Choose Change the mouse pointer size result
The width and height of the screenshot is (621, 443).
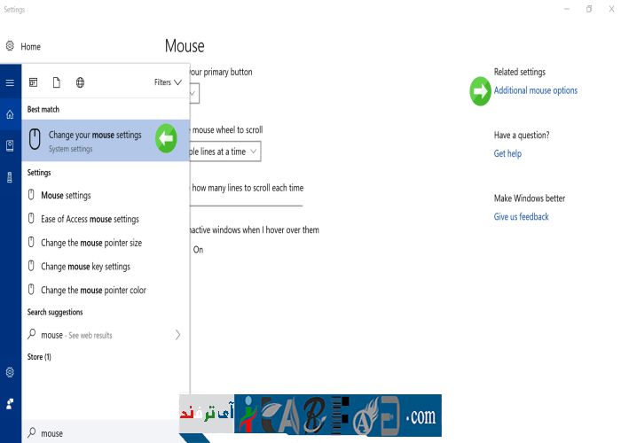click(x=90, y=243)
